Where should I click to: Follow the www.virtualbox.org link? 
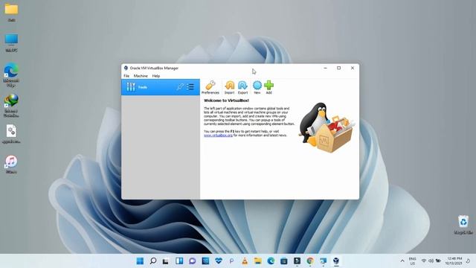pyautogui.click(x=218, y=135)
